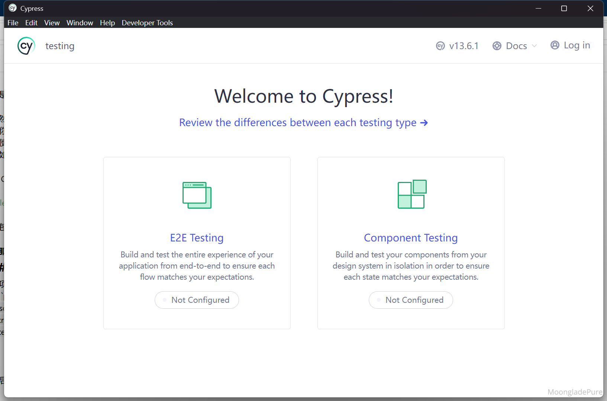Open the Developer Tools menu
The image size is (607, 401).
[147, 23]
